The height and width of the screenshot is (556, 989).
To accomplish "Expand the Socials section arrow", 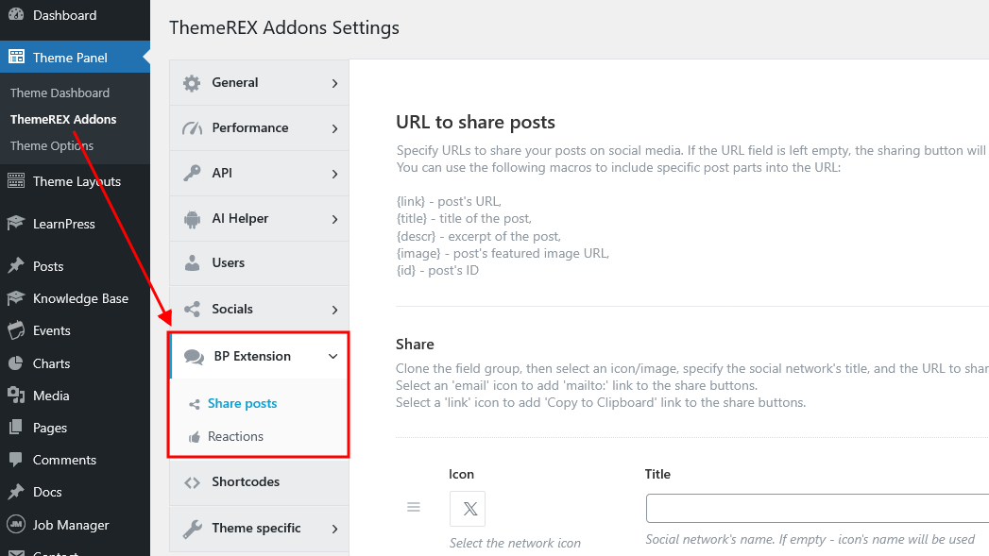I will point(334,310).
